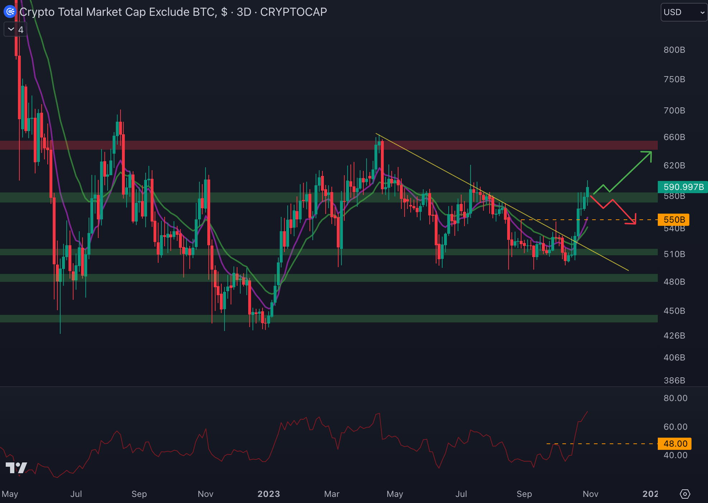The height and width of the screenshot is (503, 708).
Task: Click the pane divider above the RSI panel
Action: click(x=323, y=387)
